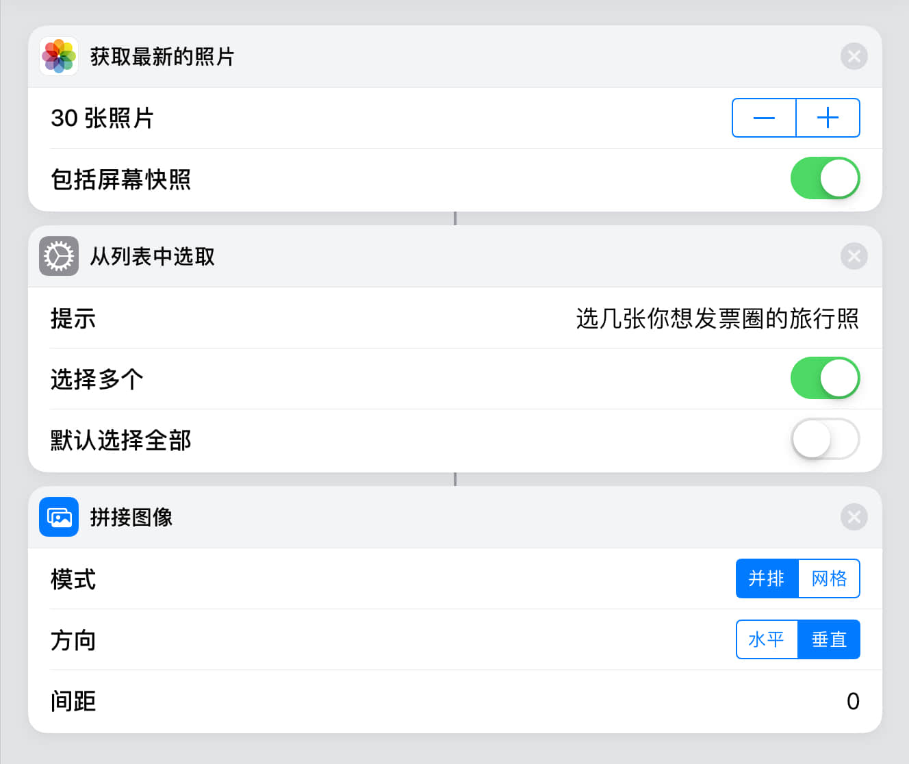Click the gear icon beside 从列表中选取
The height and width of the screenshot is (764, 909).
point(59,256)
